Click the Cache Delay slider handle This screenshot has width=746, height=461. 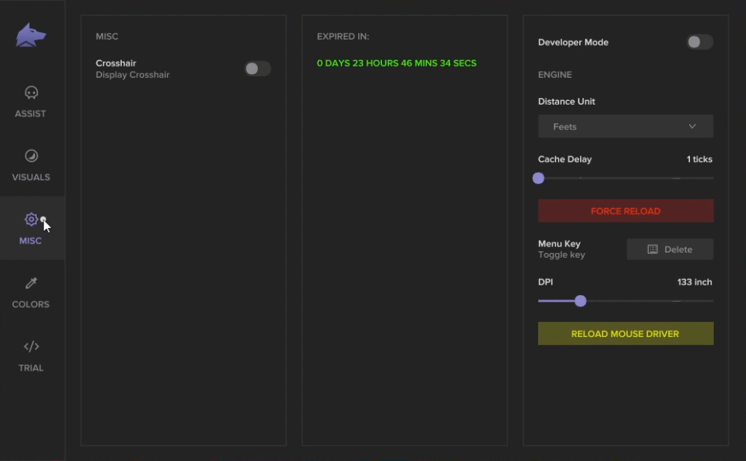[x=538, y=178]
